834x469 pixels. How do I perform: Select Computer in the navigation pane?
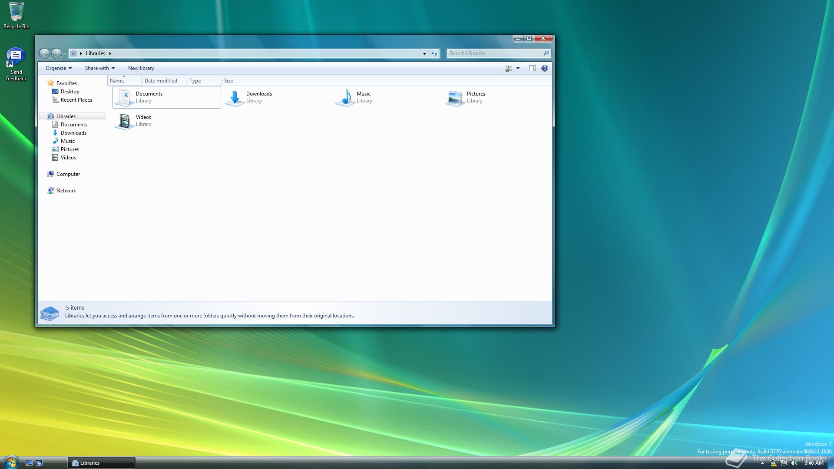68,174
